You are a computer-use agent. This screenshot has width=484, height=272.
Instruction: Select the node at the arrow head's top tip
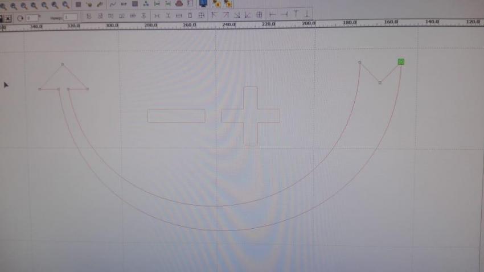63,64
